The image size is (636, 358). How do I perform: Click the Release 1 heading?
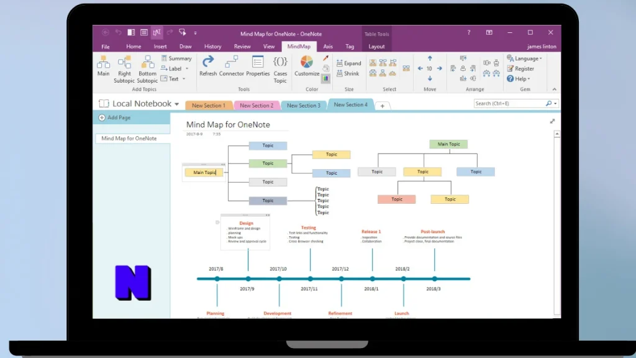click(371, 232)
